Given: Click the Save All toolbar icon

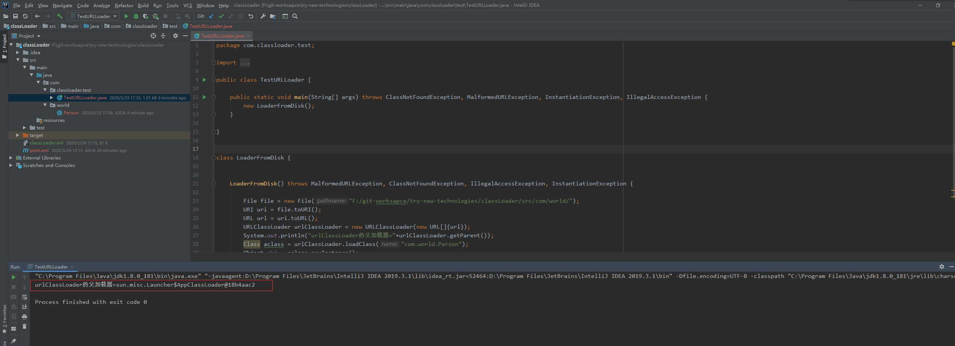Looking at the screenshot, I should point(15,16).
